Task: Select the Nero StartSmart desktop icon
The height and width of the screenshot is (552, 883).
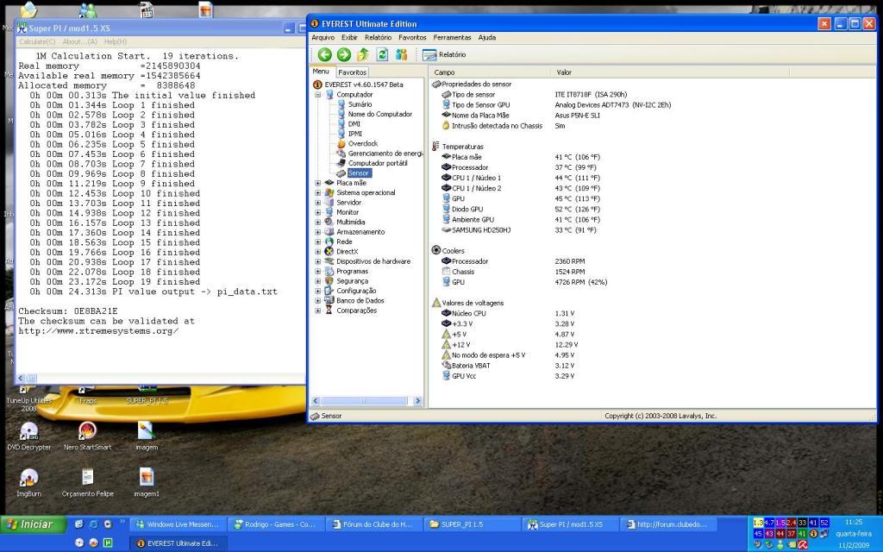Action: coord(87,436)
